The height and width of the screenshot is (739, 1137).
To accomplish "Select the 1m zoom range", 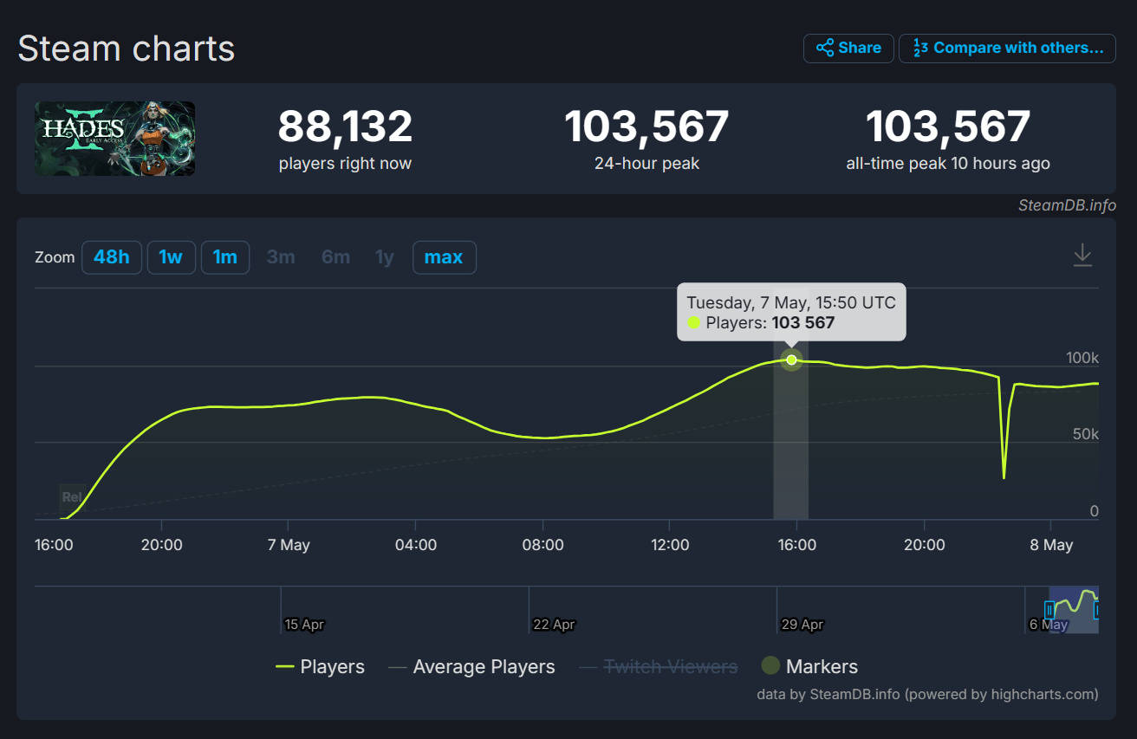I will pyautogui.click(x=225, y=257).
